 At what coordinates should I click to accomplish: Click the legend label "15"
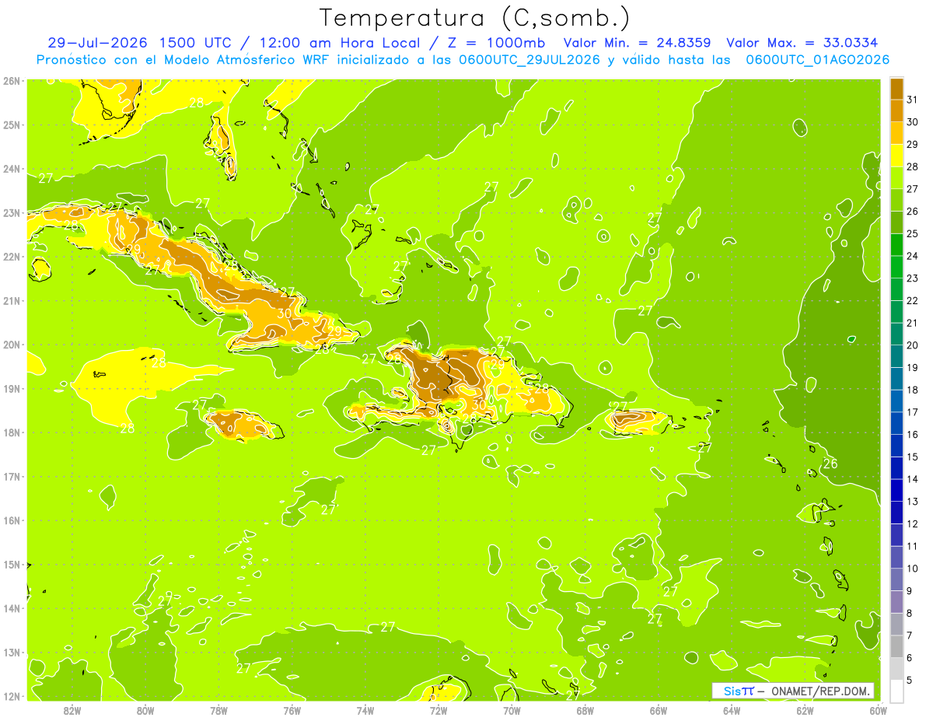912,457
